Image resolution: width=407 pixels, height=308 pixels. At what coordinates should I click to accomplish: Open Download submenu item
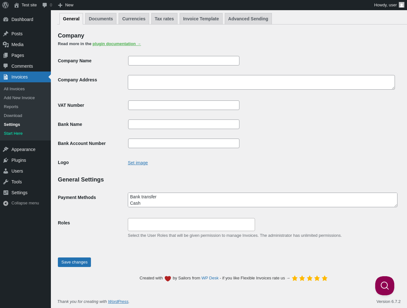point(13,116)
